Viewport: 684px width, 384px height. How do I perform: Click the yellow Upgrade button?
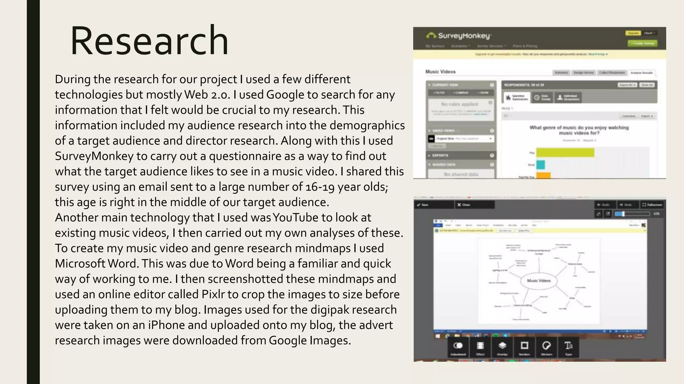pyautogui.click(x=633, y=33)
